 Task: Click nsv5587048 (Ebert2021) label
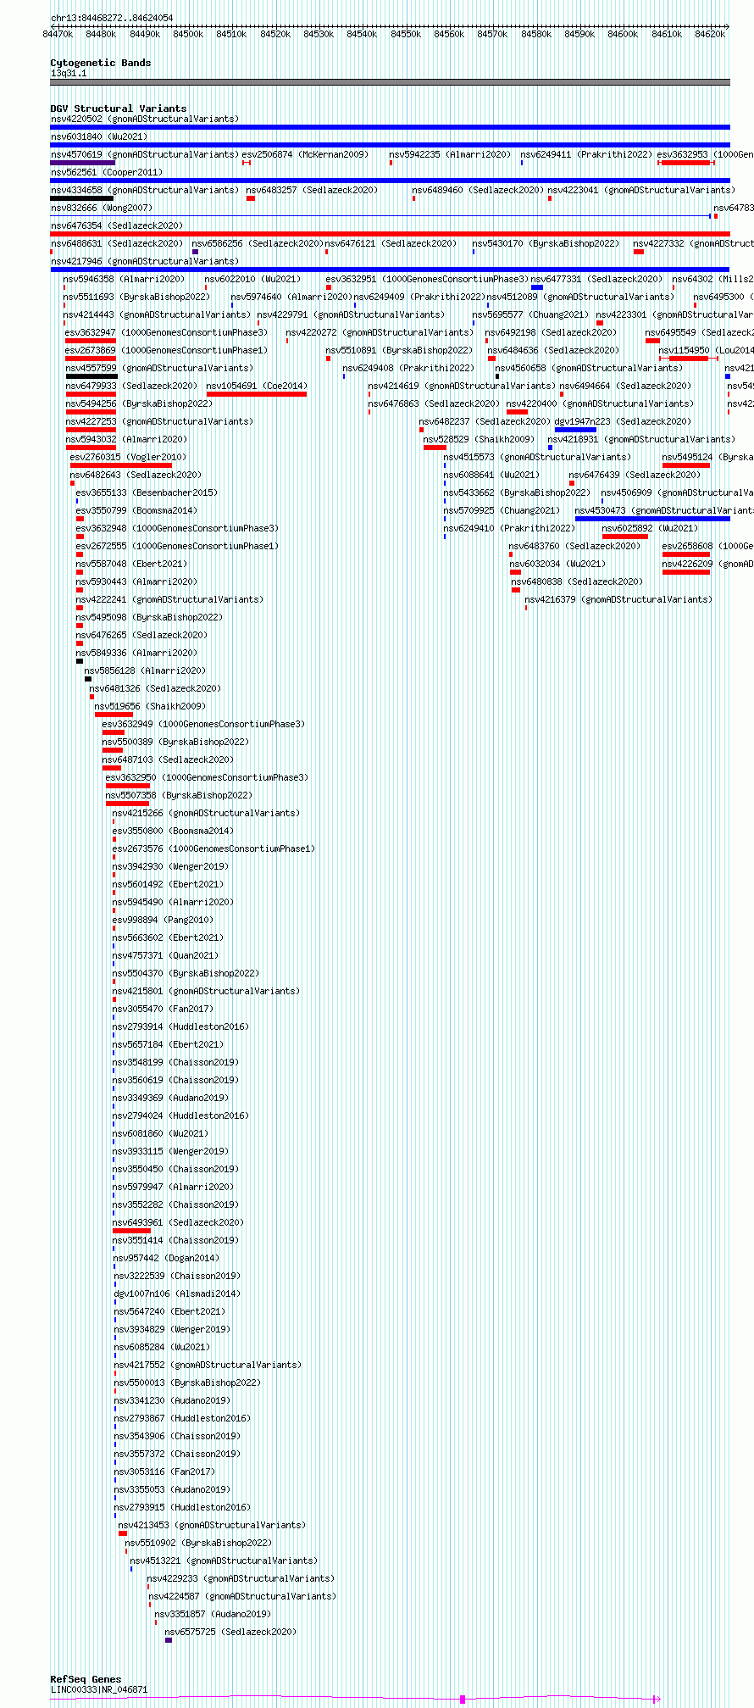(131, 564)
